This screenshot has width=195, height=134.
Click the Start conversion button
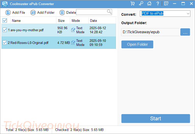pos(156,119)
